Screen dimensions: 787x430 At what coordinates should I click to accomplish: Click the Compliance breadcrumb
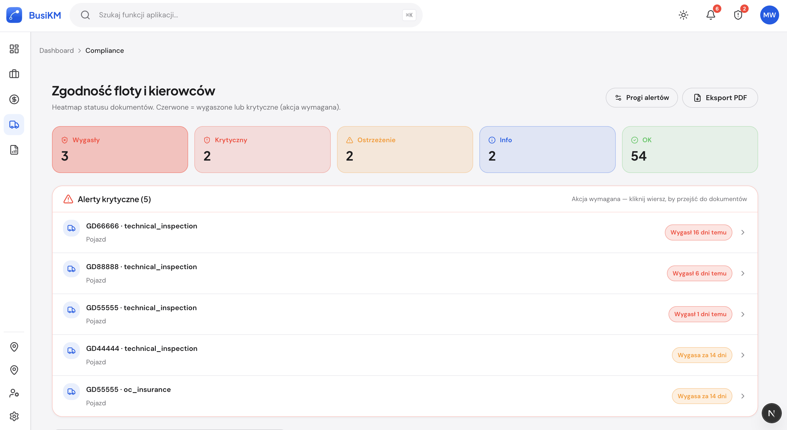[x=105, y=50]
